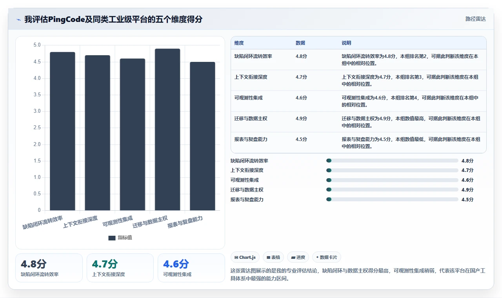Screen dimensions: 502x298
Task: Click the 数据 column header
Action: [x=300, y=43]
